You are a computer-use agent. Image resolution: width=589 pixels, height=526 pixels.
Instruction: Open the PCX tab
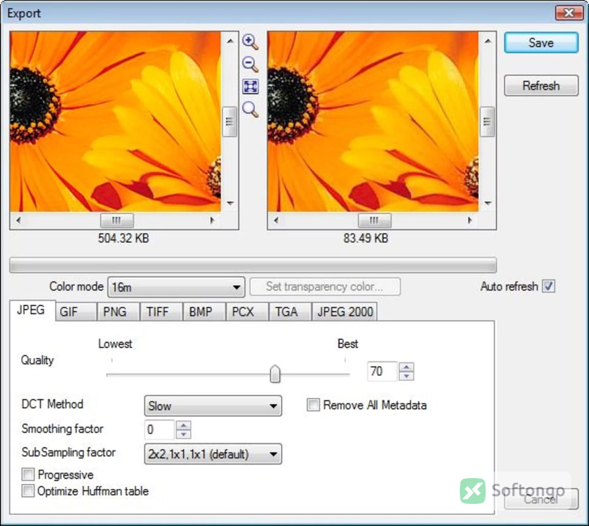pyautogui.click(x=248, y=312)
